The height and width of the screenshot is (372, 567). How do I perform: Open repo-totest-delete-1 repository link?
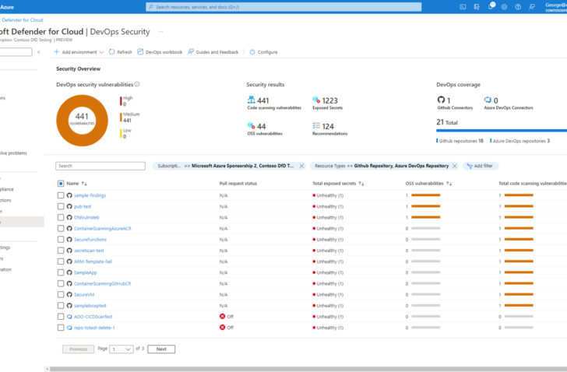94,328
